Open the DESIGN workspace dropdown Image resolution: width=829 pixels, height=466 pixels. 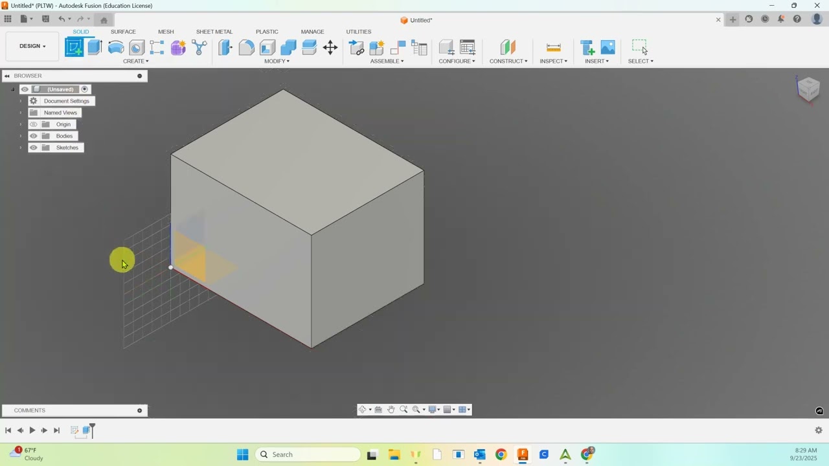[32, 46]
